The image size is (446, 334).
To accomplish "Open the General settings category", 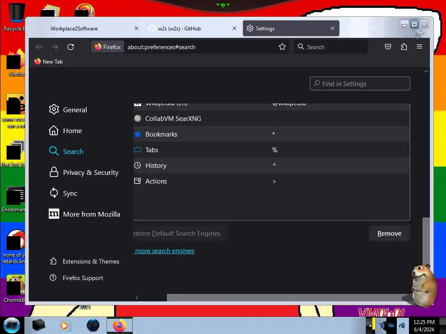I will pos(68,110).
